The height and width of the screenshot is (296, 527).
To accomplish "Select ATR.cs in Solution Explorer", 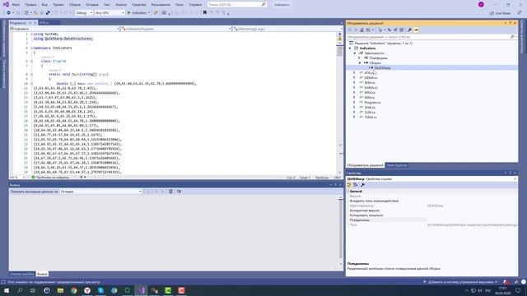I will tap(369, 73).
